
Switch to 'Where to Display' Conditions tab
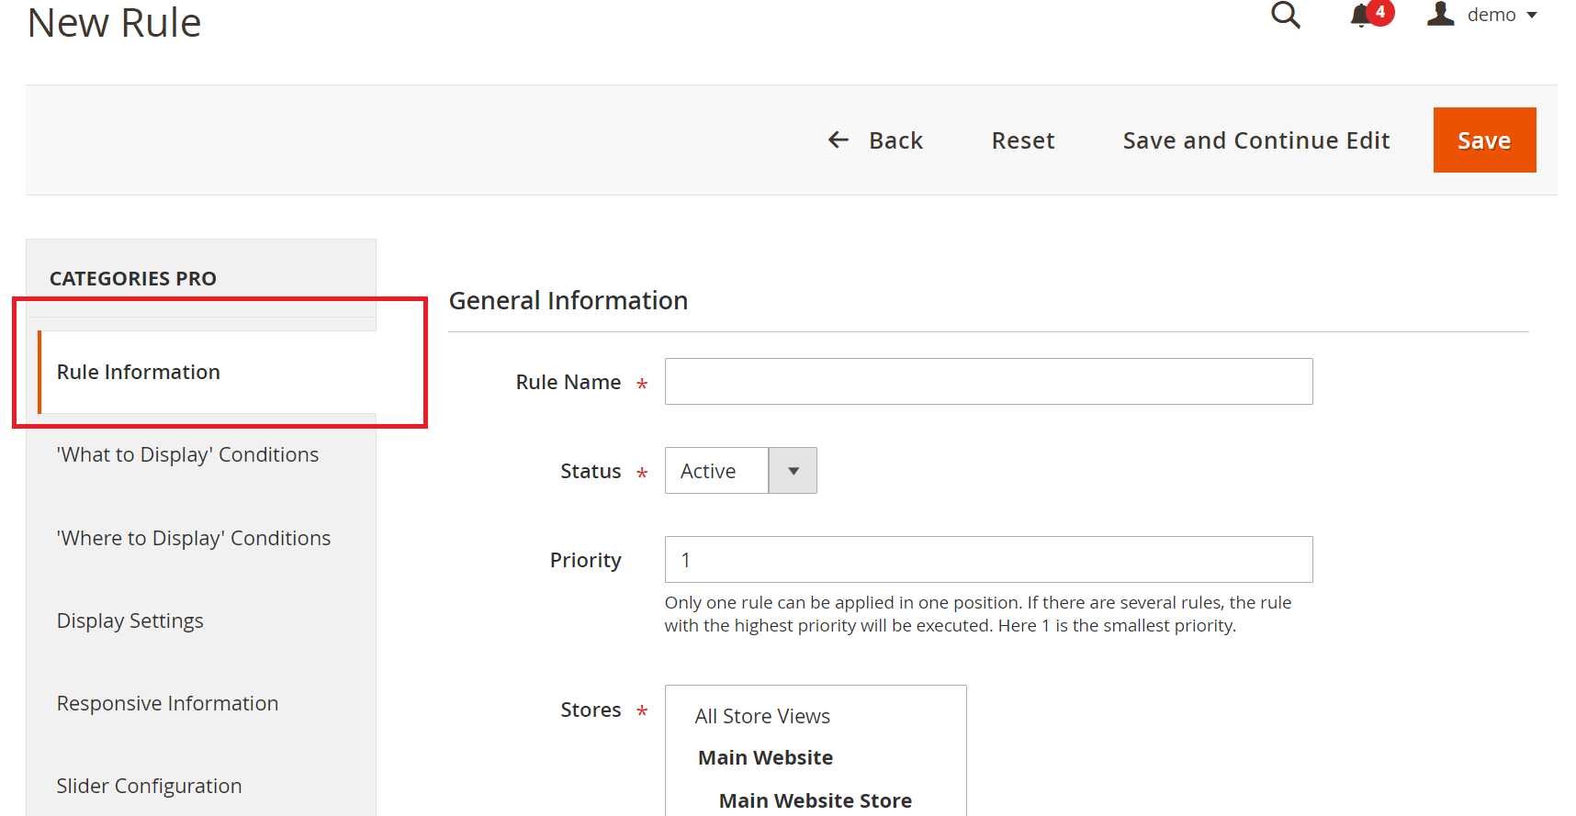click(193, 538)
